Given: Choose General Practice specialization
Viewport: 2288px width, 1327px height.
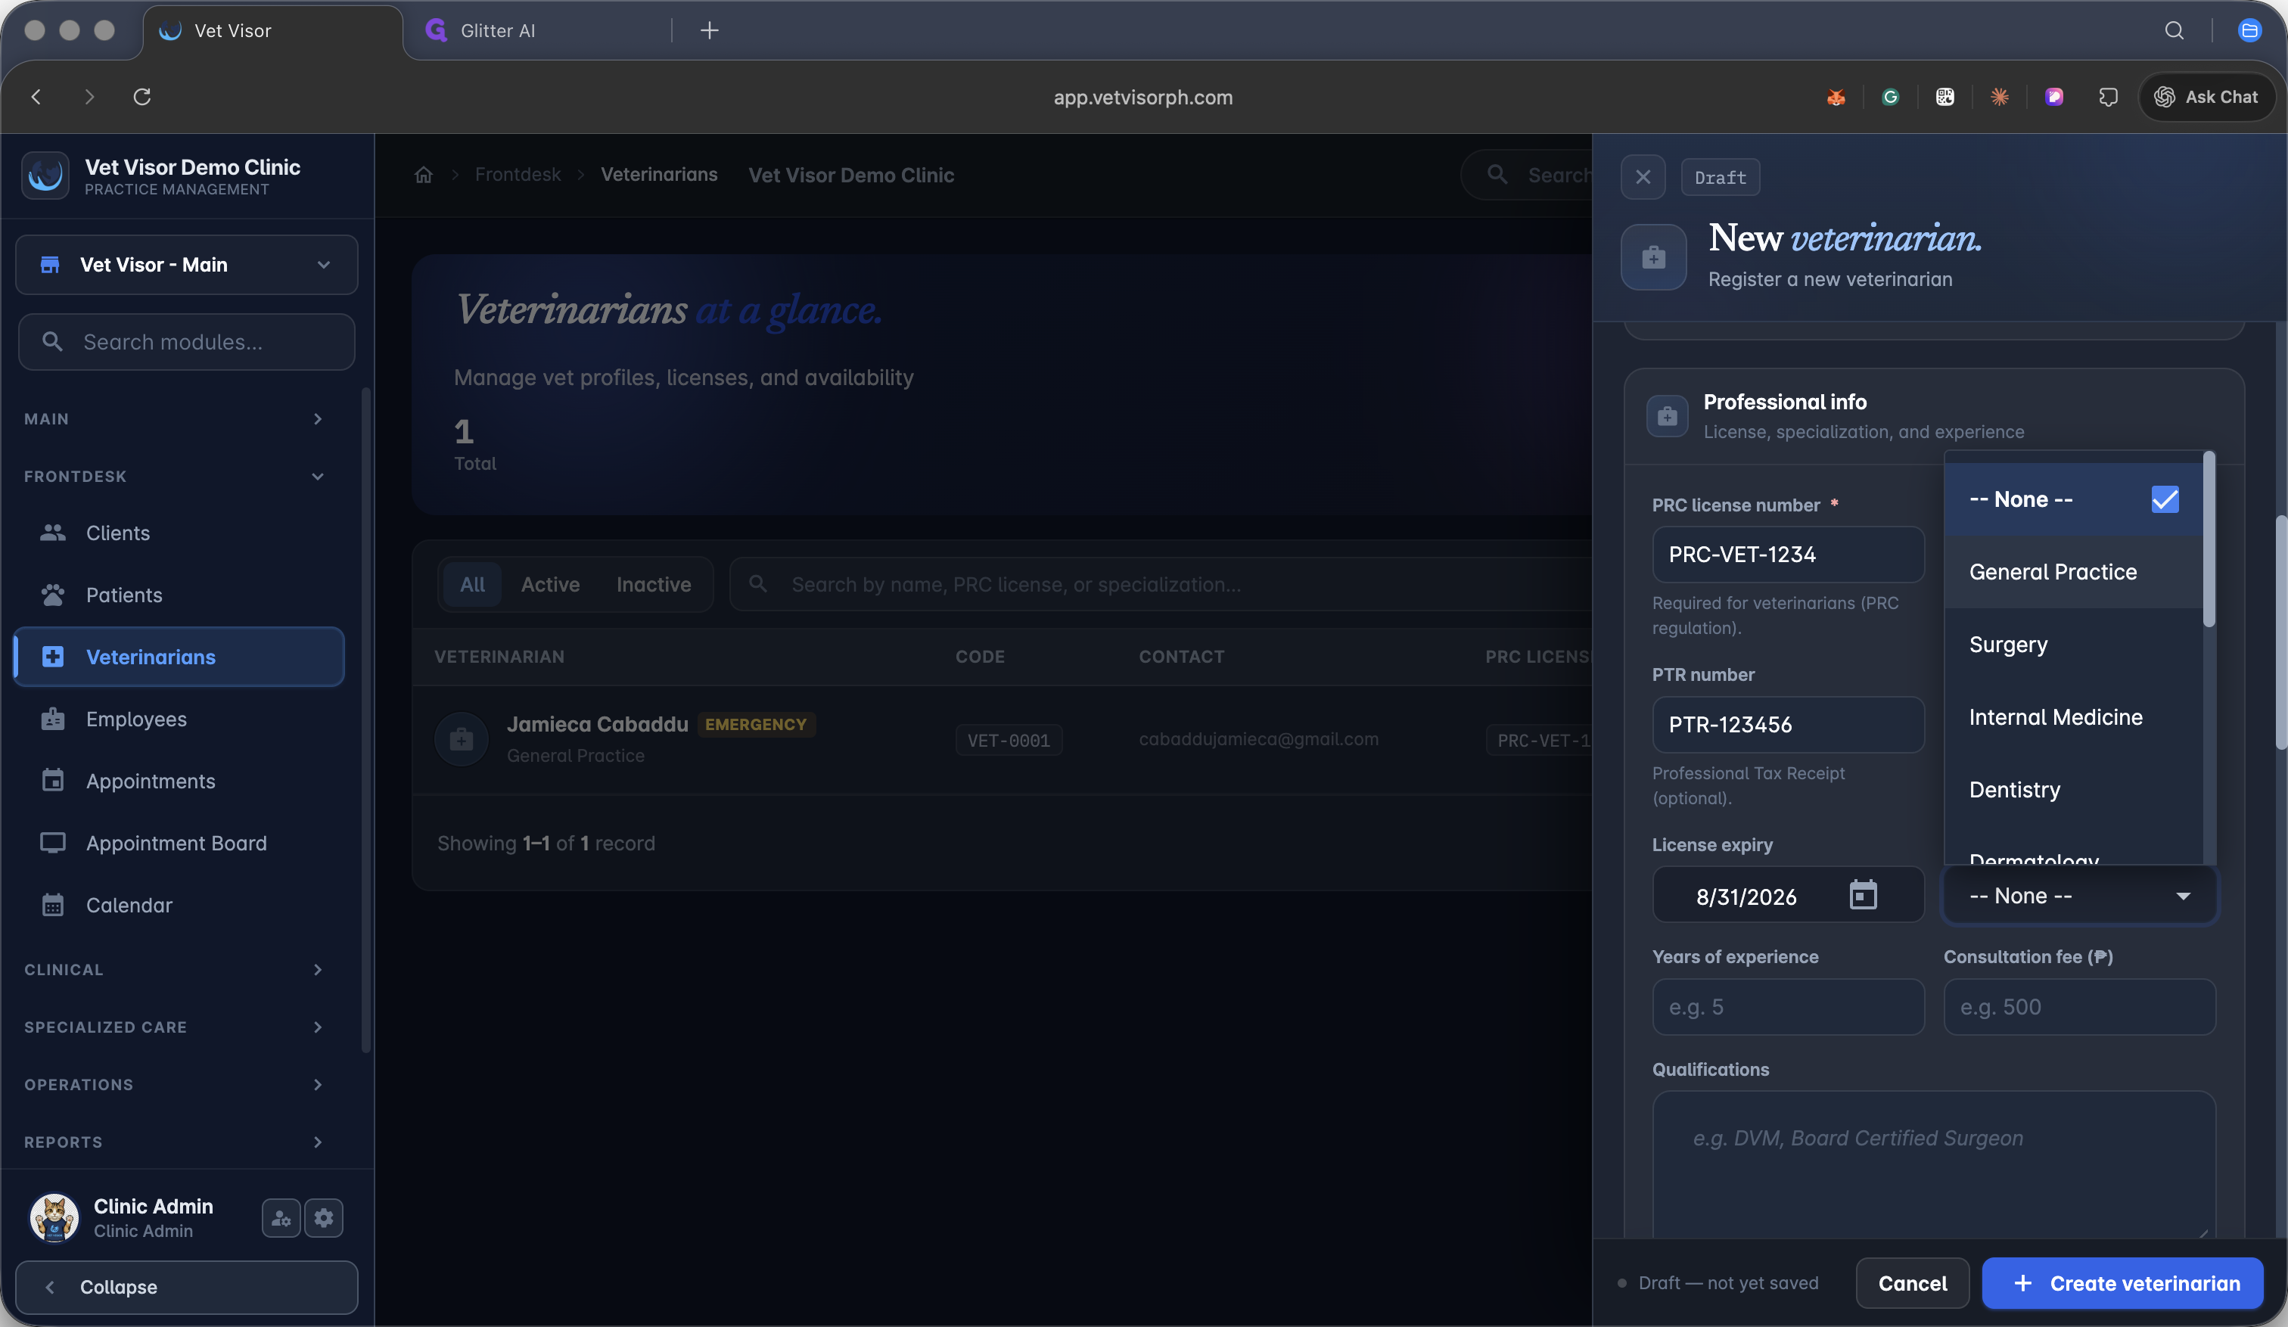Looking at the screenshot, I should 2073,571.
